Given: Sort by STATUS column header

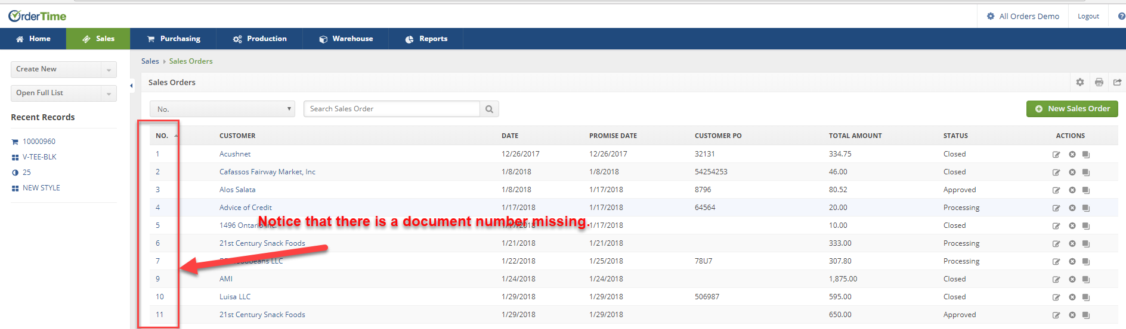Looking at the screenshot, I should coord(955,136).
